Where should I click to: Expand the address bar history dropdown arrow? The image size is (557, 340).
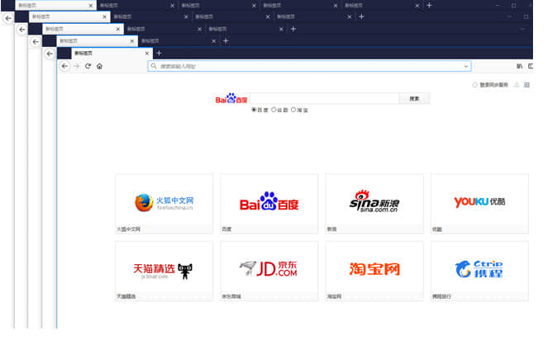point(466,66)
